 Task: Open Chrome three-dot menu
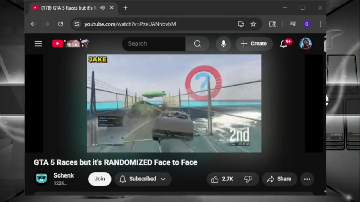pos(320,24)
